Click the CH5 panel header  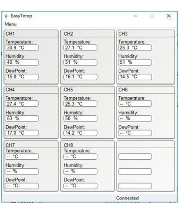88,90
